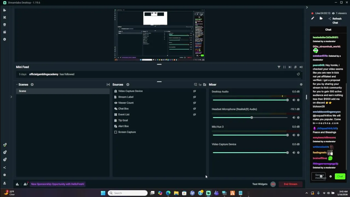350x197 pixels.
Task: Click the Send a message input
Action: [x=319, y=176]
